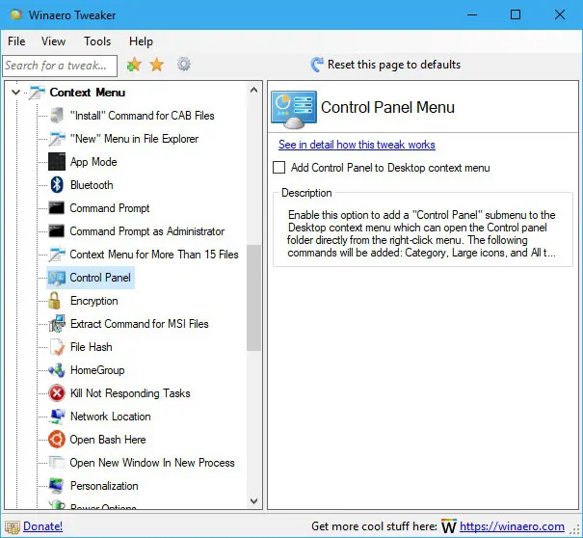
Task: Click the tree scrollbar up arrow
Action: [x=253, y=90]
